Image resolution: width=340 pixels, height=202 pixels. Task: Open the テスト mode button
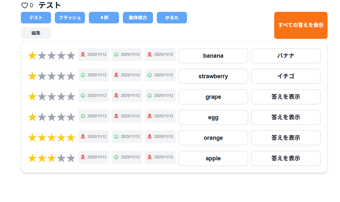36,18
